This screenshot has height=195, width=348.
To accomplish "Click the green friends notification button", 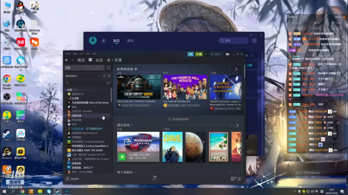I will [199, 54].
